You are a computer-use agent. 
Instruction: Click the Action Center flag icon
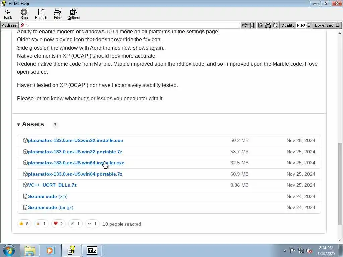coord(293,250)
